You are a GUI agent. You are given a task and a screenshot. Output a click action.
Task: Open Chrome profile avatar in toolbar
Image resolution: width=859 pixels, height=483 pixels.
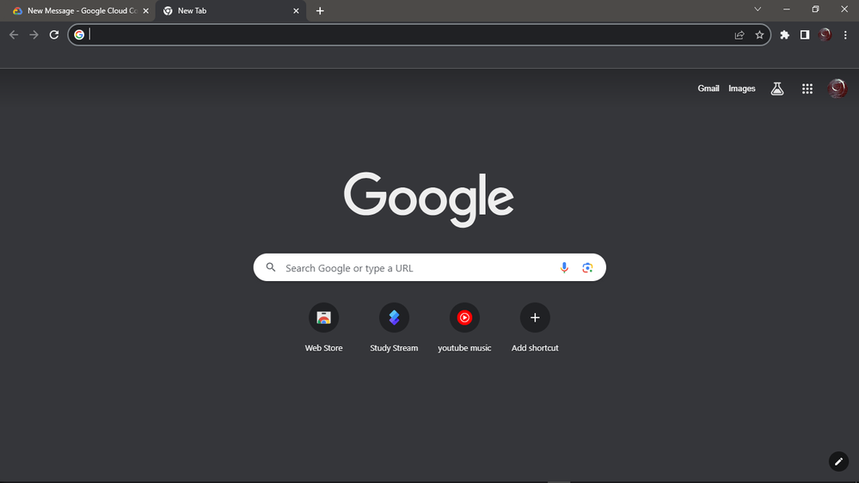825,35
